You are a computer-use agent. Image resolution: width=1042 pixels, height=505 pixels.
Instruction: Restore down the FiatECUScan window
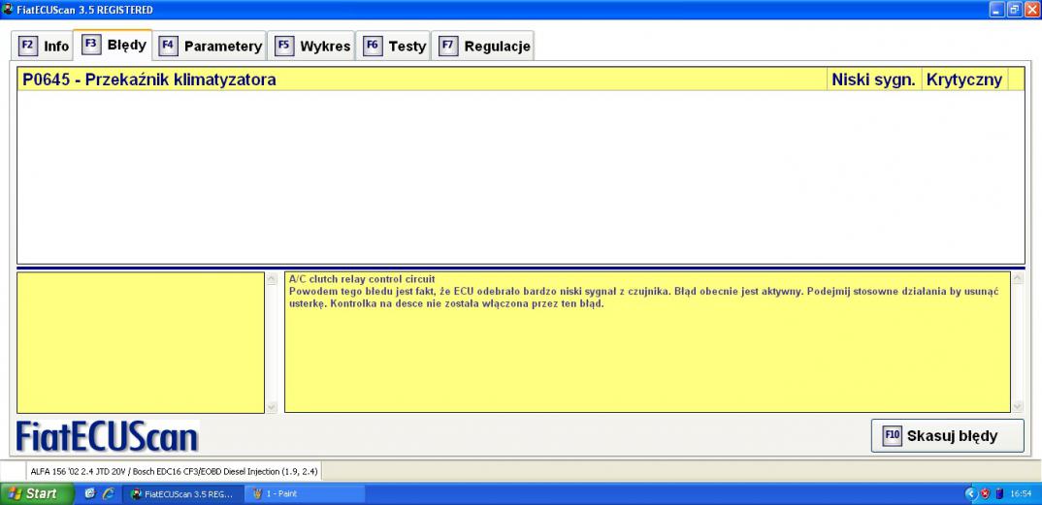(x=1014, y=10)
